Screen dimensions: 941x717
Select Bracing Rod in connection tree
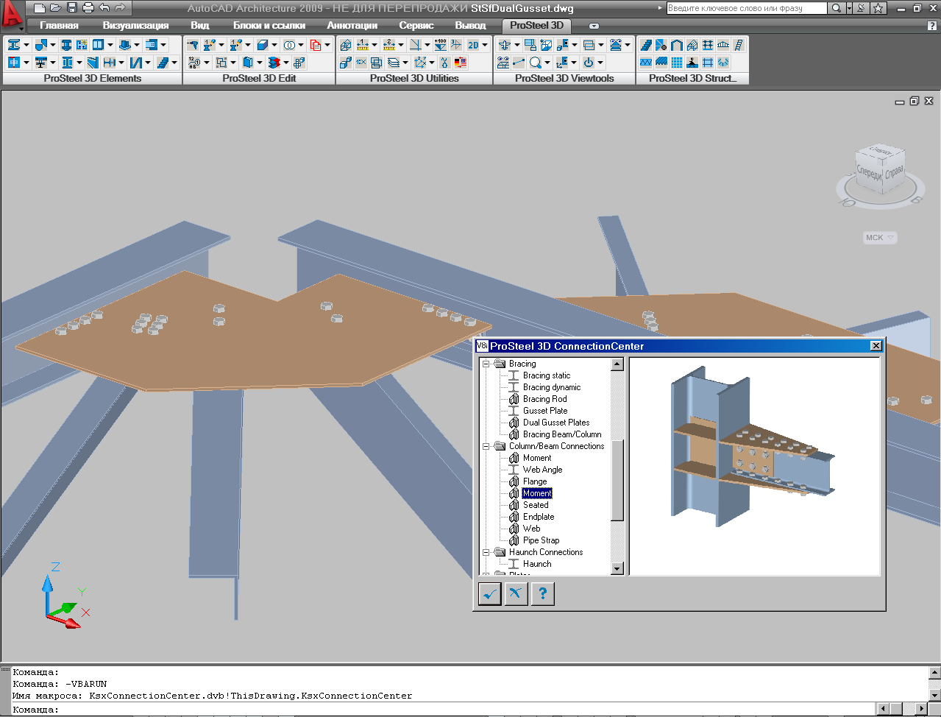point(545,399)
